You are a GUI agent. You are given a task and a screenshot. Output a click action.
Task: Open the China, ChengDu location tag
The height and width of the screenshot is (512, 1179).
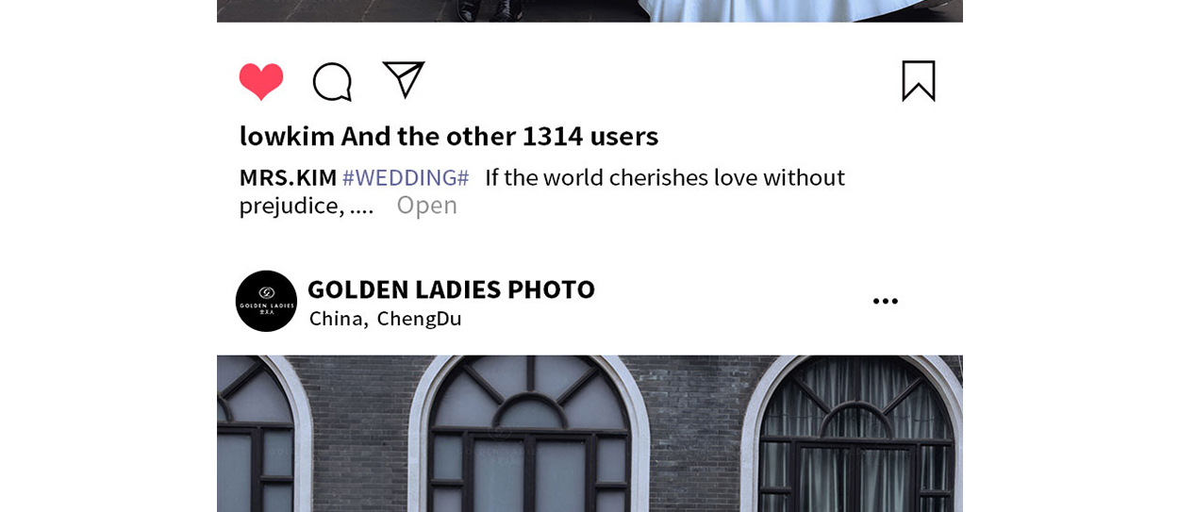point(385,319)
